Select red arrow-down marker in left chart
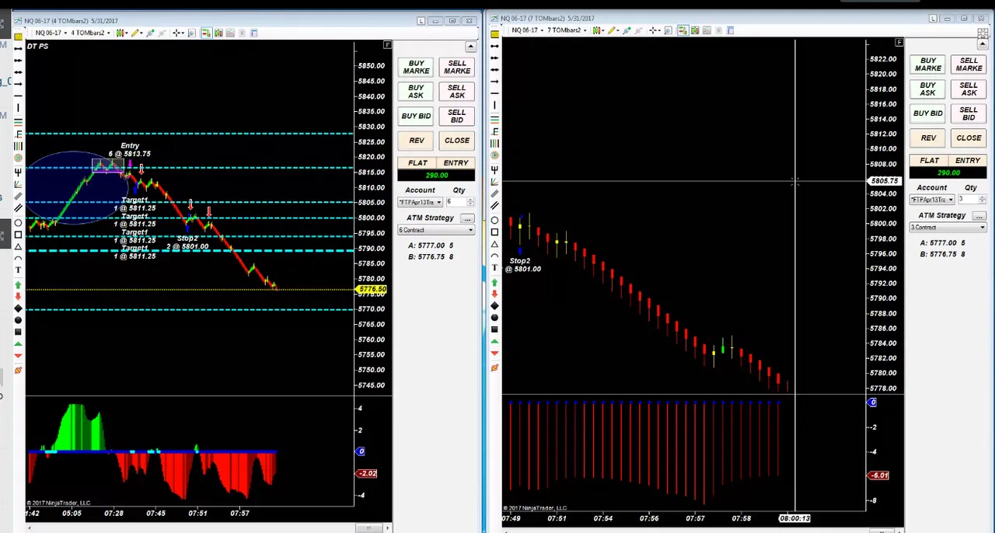The width and height of the screenshot is (995, 533). [x=19, y=296]
